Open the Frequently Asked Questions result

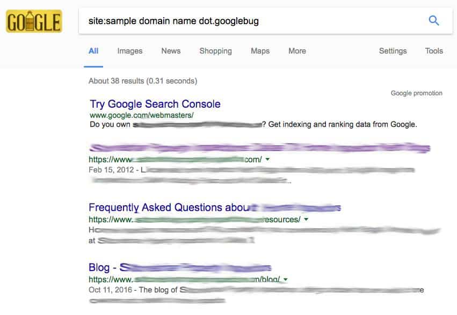215,208
